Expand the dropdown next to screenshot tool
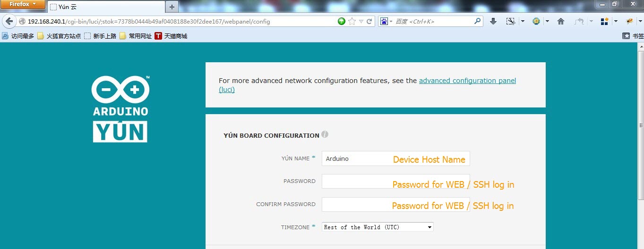 523,21
